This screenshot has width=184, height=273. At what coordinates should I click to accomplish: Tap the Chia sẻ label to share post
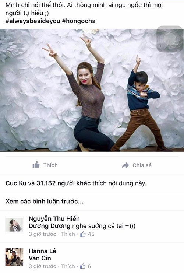(142, 165)
